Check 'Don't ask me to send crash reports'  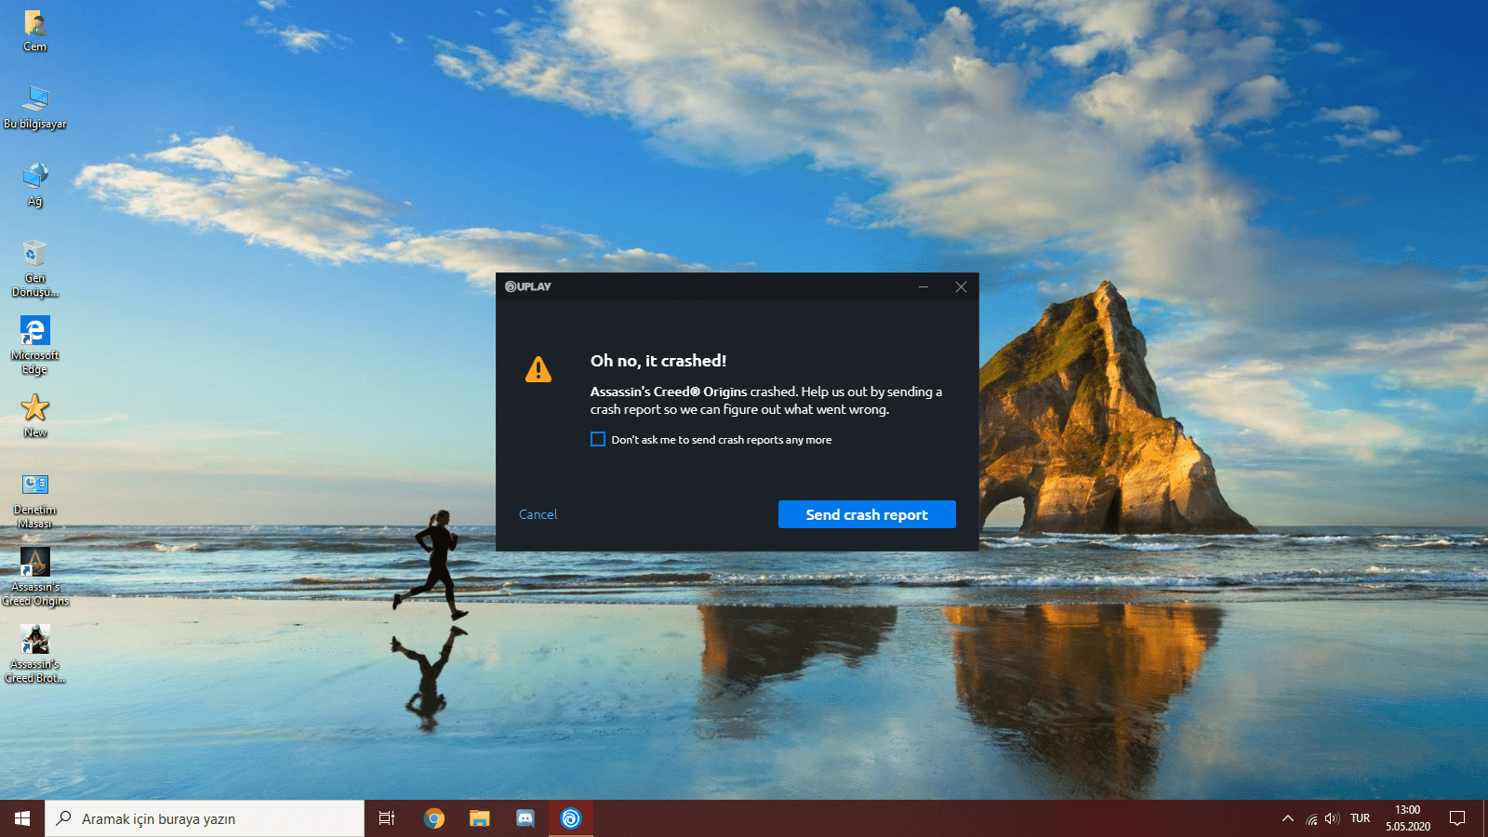(598, 439)
